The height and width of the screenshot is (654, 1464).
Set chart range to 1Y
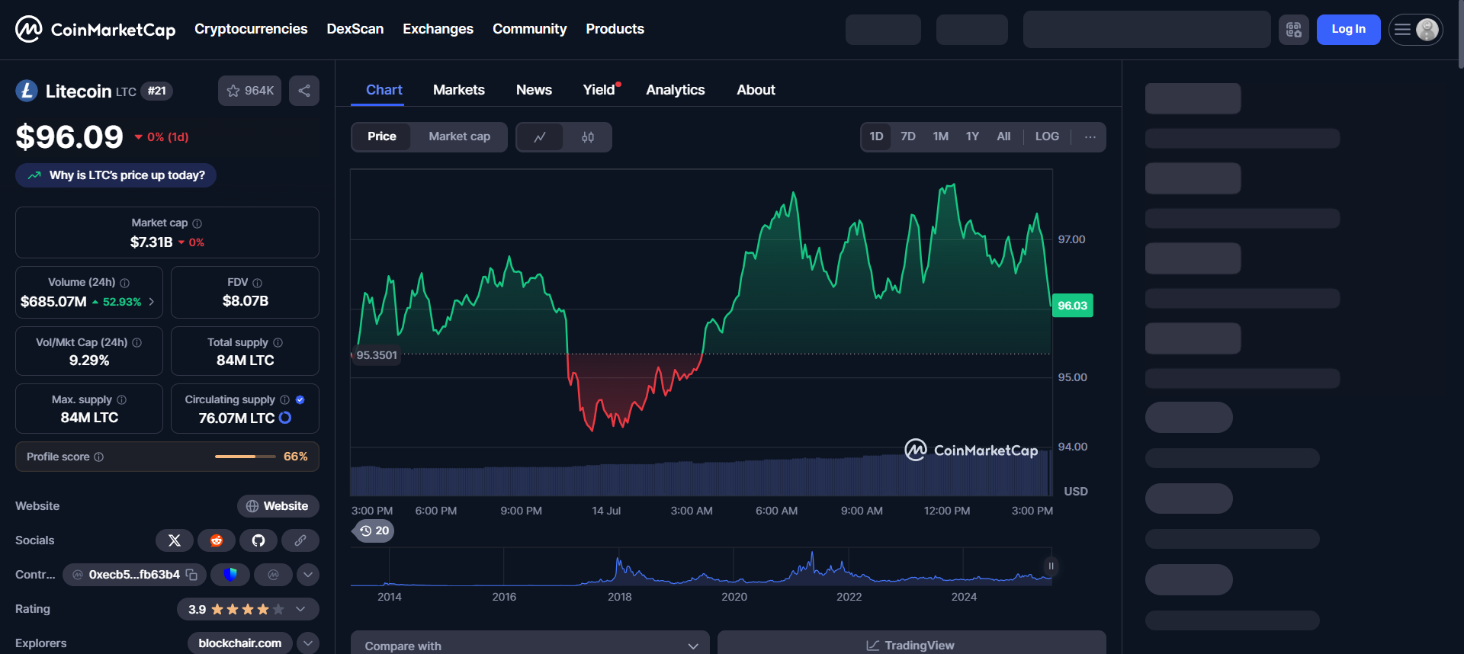[972, 136]
